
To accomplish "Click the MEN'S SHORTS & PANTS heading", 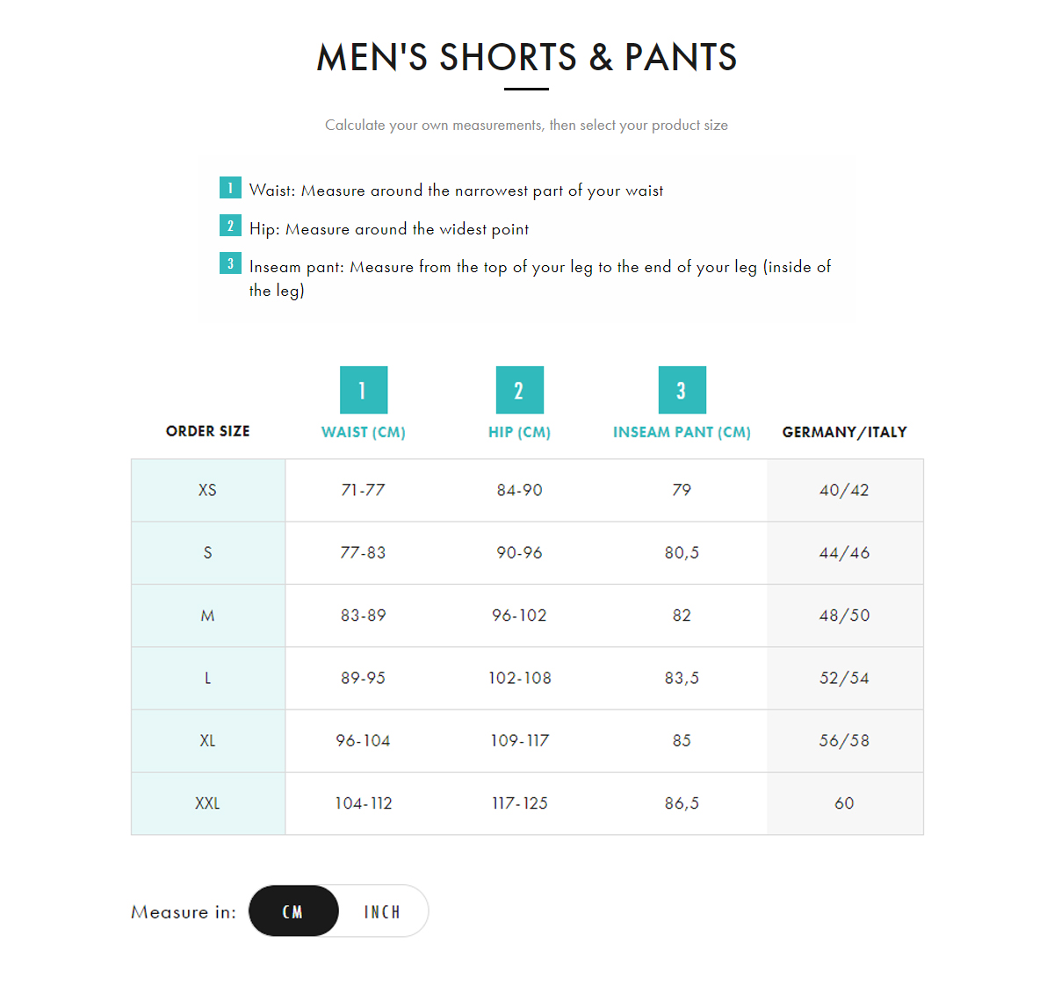I will pyautogui.click(x=527, y=58).
